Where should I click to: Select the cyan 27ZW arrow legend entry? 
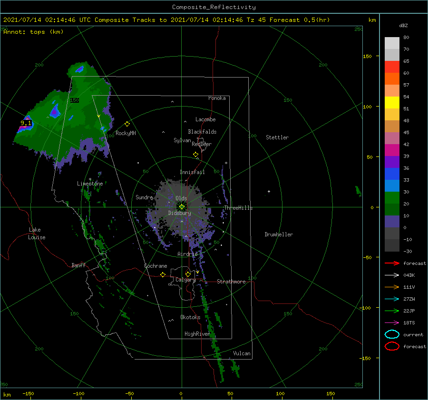point(392,299)
